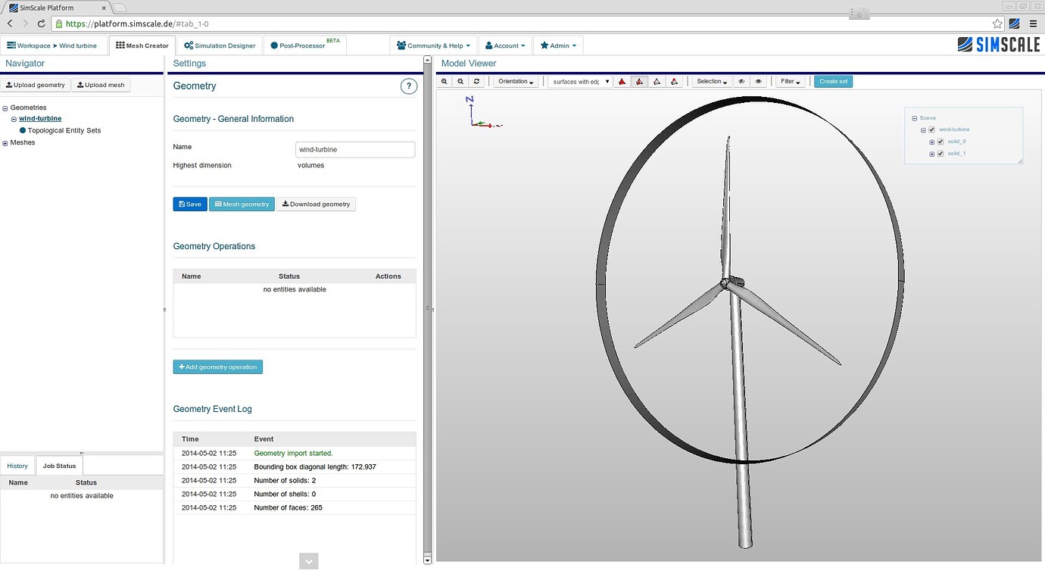Select the solid red volume pick mode icon
This screenshot has height=574, width=1045.
pyautogui.click(x=622, y=81)
